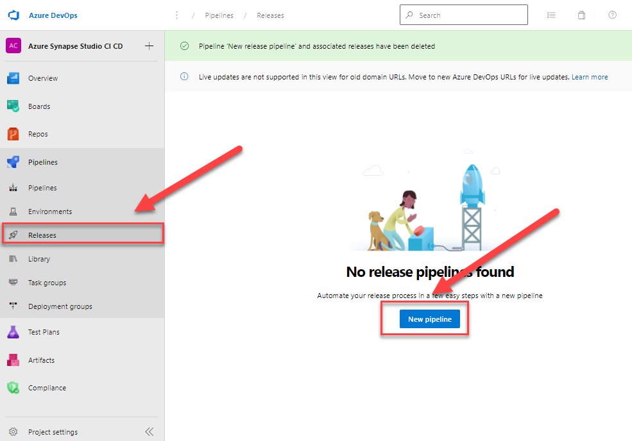This screenshot has width=632, height=441.
Task: Click the No release pipelines found heading
Action: click(x=430, y=272)
